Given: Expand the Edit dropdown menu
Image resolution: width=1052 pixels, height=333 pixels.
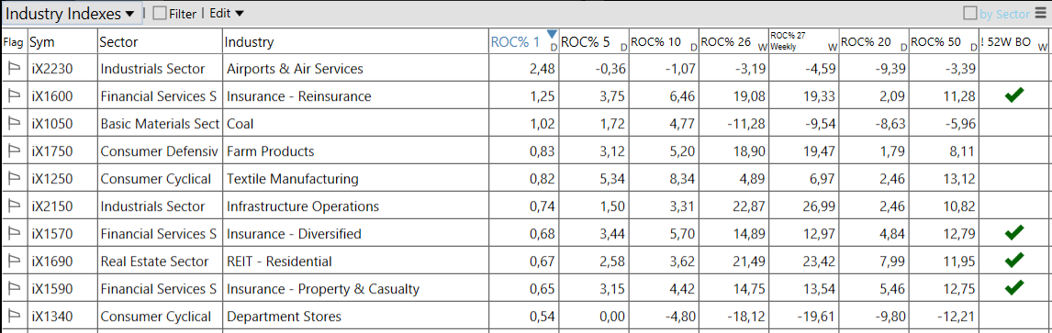Looking at the screenshot, I should point(227,14).
